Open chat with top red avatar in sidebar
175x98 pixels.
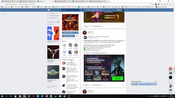170,69
